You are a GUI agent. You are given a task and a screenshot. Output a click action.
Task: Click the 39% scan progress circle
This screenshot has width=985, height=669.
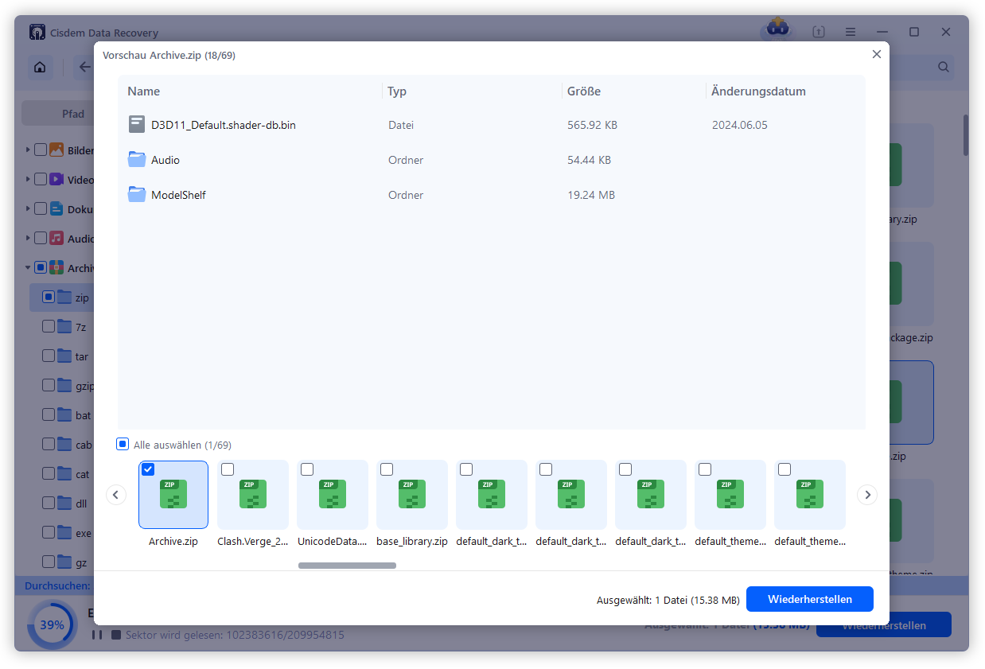[x=52, y=624]
